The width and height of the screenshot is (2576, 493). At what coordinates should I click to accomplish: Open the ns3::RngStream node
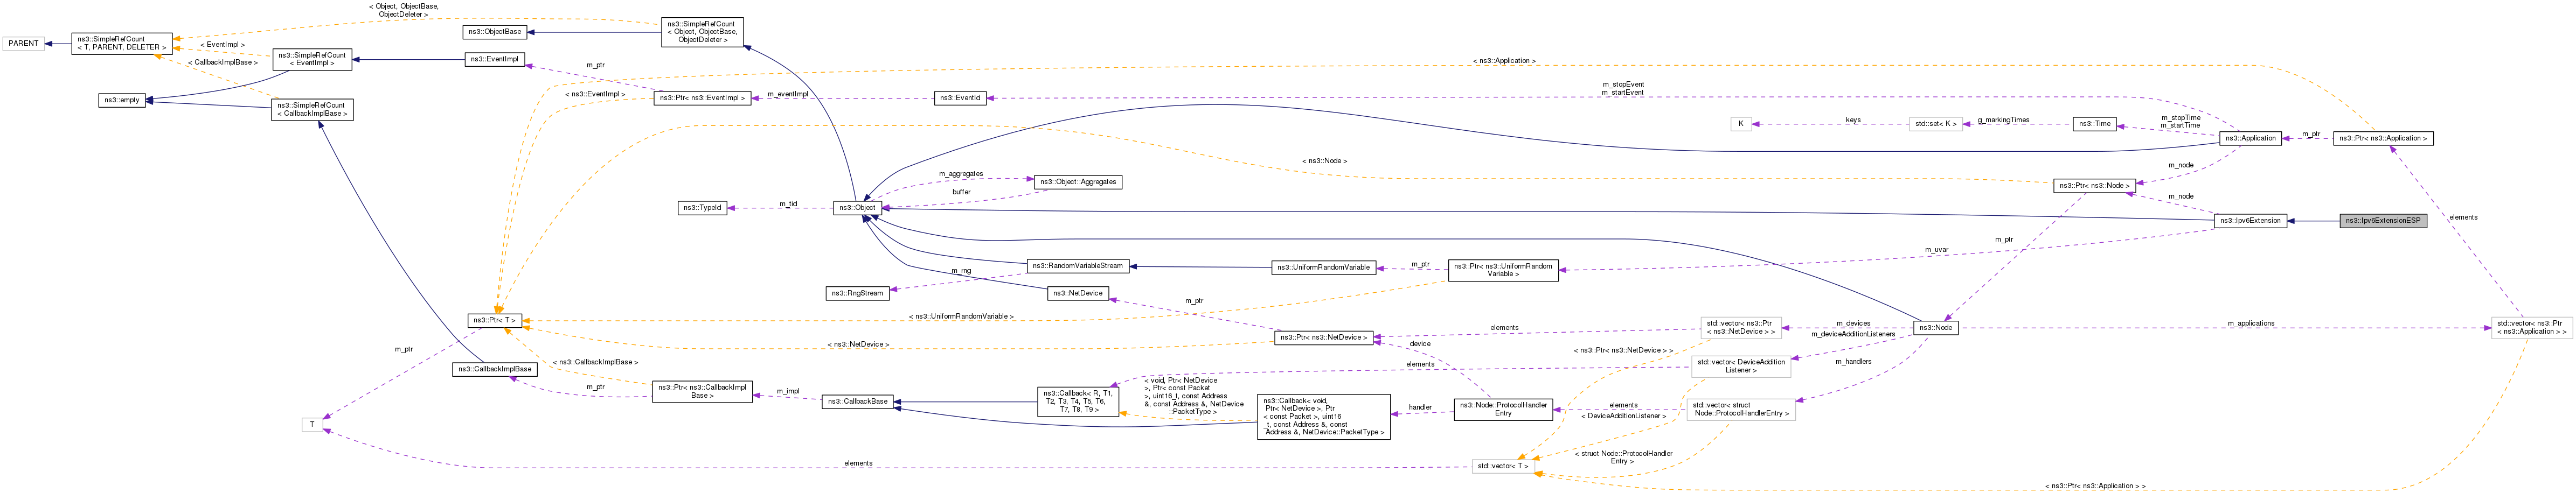pyautogui.click(x=857, y=293)
